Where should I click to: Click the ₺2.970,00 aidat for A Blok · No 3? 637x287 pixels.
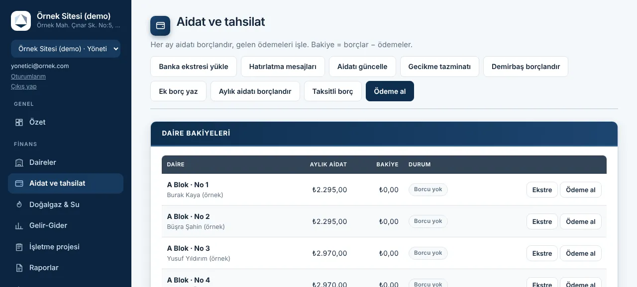[x=329, y=253]
